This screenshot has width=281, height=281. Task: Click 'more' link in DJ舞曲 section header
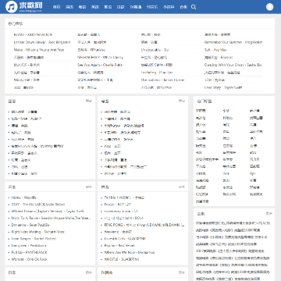[x=182, y=272]
